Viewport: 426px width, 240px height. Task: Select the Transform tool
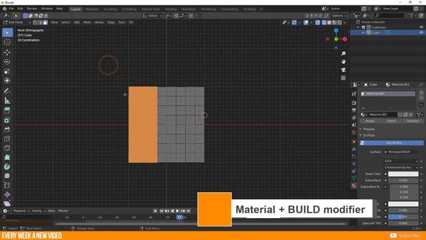click(7, 81)
